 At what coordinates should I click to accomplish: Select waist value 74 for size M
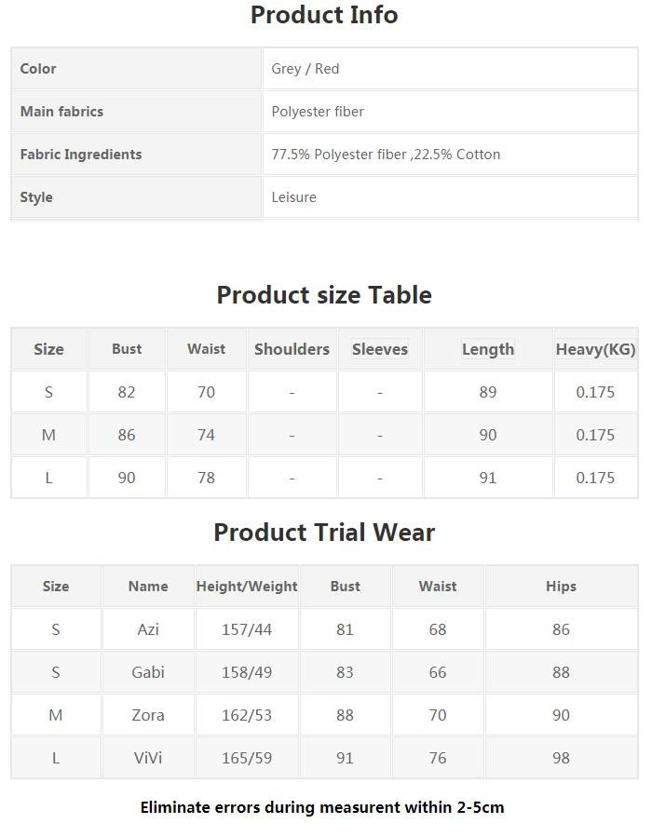[x=206, y=435]
